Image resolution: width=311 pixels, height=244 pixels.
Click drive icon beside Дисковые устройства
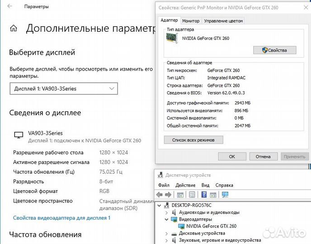pos(174,234)
